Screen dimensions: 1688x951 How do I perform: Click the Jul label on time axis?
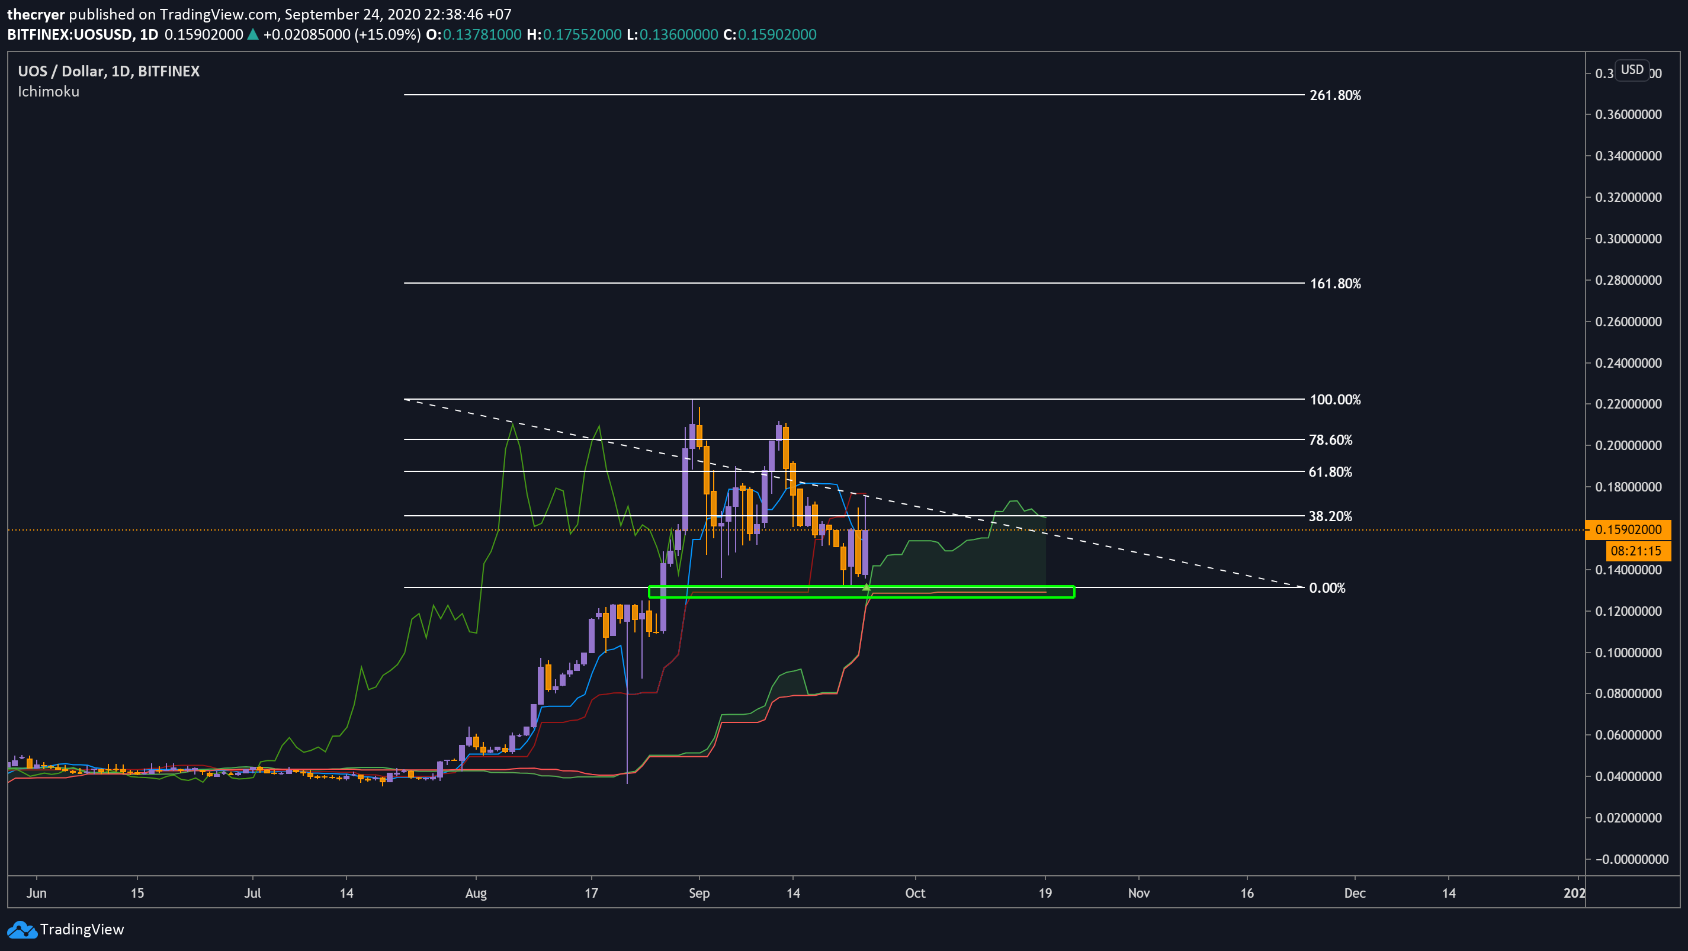point(252,893)
